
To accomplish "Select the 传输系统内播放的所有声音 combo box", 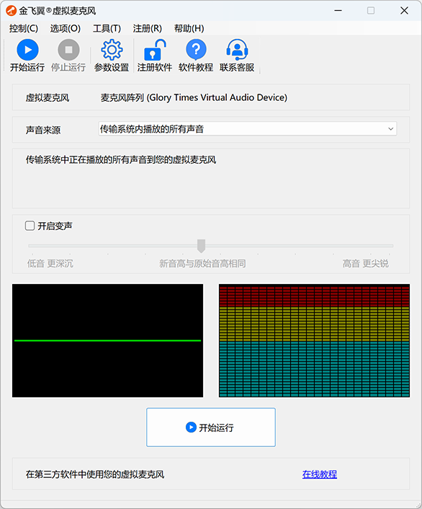I will click(x=248, y=129).
